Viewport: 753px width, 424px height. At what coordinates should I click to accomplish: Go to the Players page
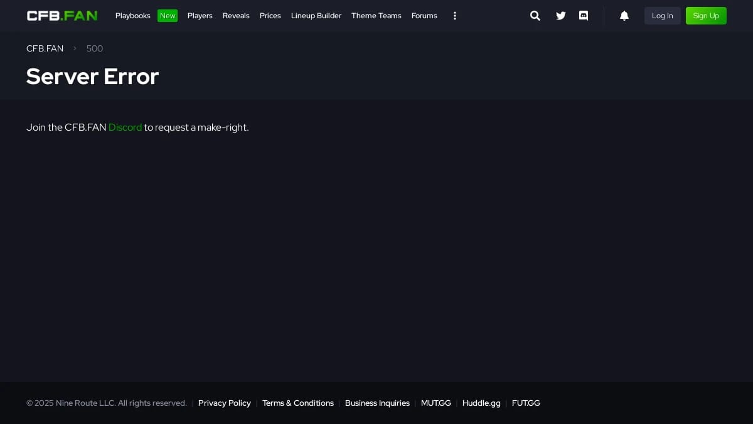pos(200,16)
